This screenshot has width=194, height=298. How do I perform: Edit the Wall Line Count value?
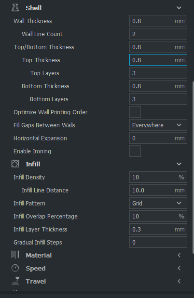(158, 34)
